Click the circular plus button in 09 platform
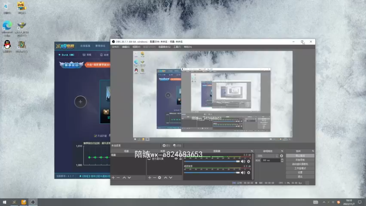Image resolution: width=366 pixels, height=206 pixels. (x=81, y=102)
